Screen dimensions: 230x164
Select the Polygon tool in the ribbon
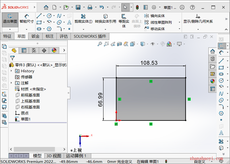pos(49,29)
